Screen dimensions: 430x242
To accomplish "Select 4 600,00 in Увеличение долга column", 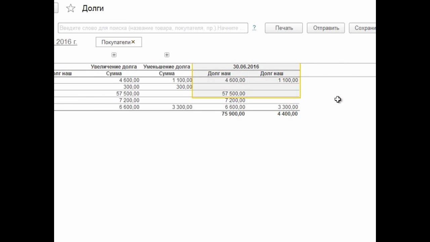I will (x=129, y=80).
